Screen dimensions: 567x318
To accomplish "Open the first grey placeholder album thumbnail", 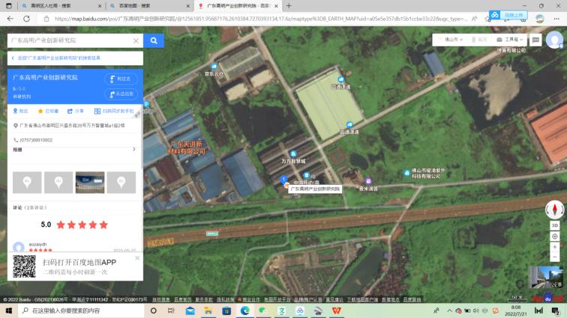I will point(27,183).
